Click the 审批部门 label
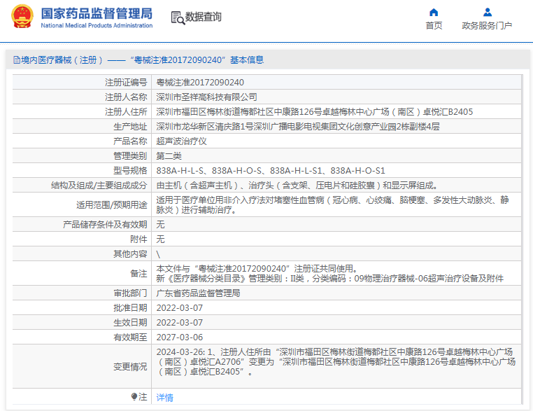 tap(130, 293)
